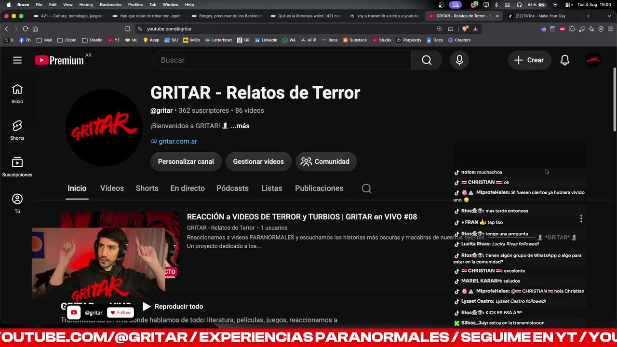Open the extensions puzzle menu

tap(572, 29)
